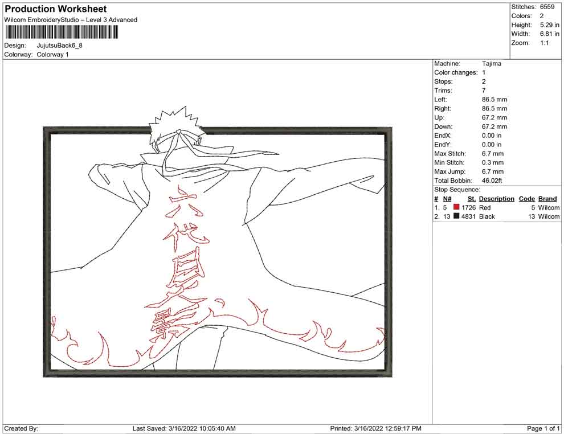Click the embroidery design preview image
Image resolution: width=564 pixels, height=434 pixels.
[x=217, y=241]
